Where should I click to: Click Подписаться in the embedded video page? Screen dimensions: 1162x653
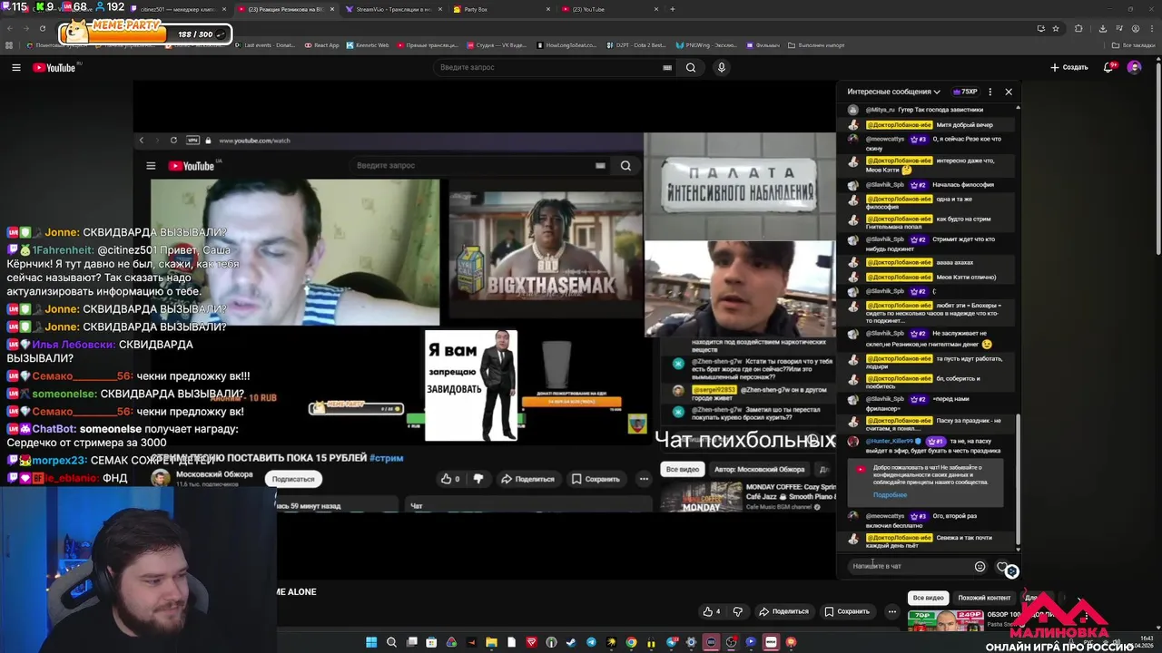[x=293, y=479]
